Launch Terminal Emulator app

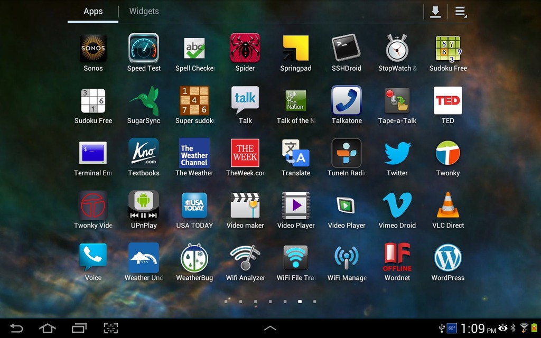(x=93, y=158)
